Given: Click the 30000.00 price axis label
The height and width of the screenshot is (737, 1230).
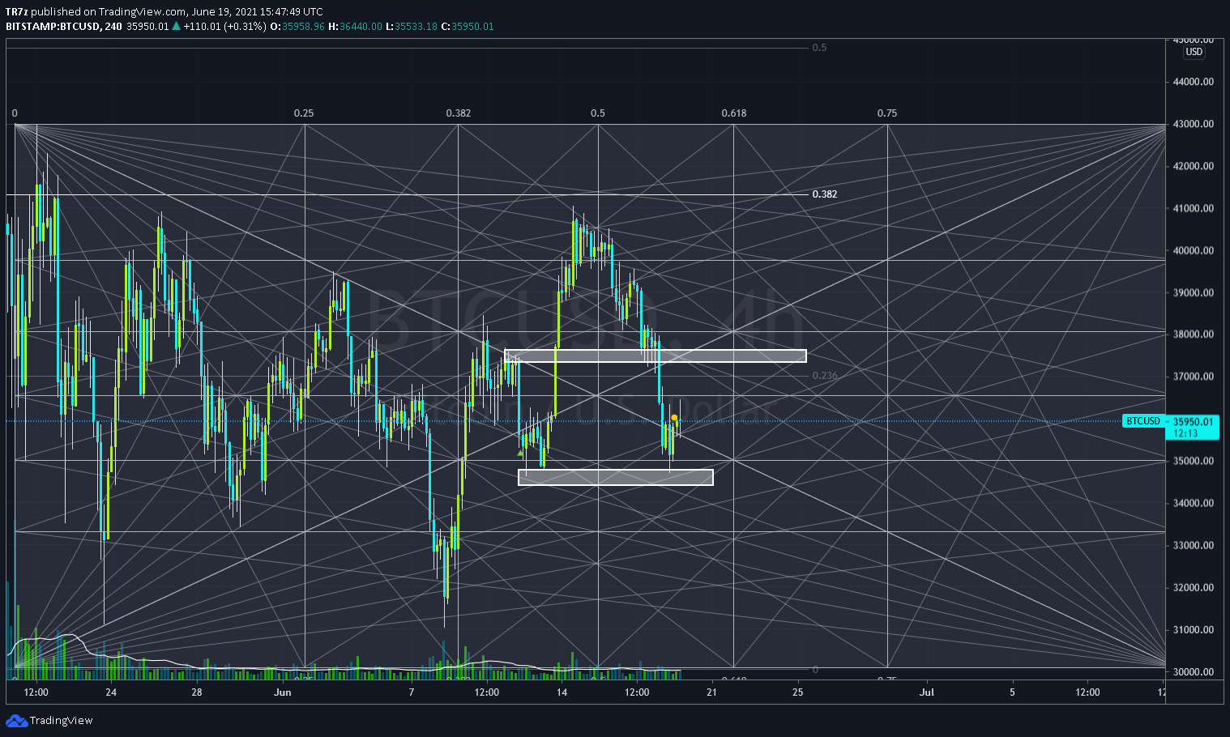Looking at the screenshot, I should click(x=1193, y=671).
